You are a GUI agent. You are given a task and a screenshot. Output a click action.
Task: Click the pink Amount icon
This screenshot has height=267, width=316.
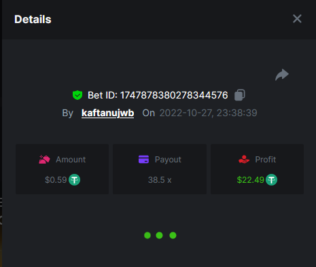[44, 160]
